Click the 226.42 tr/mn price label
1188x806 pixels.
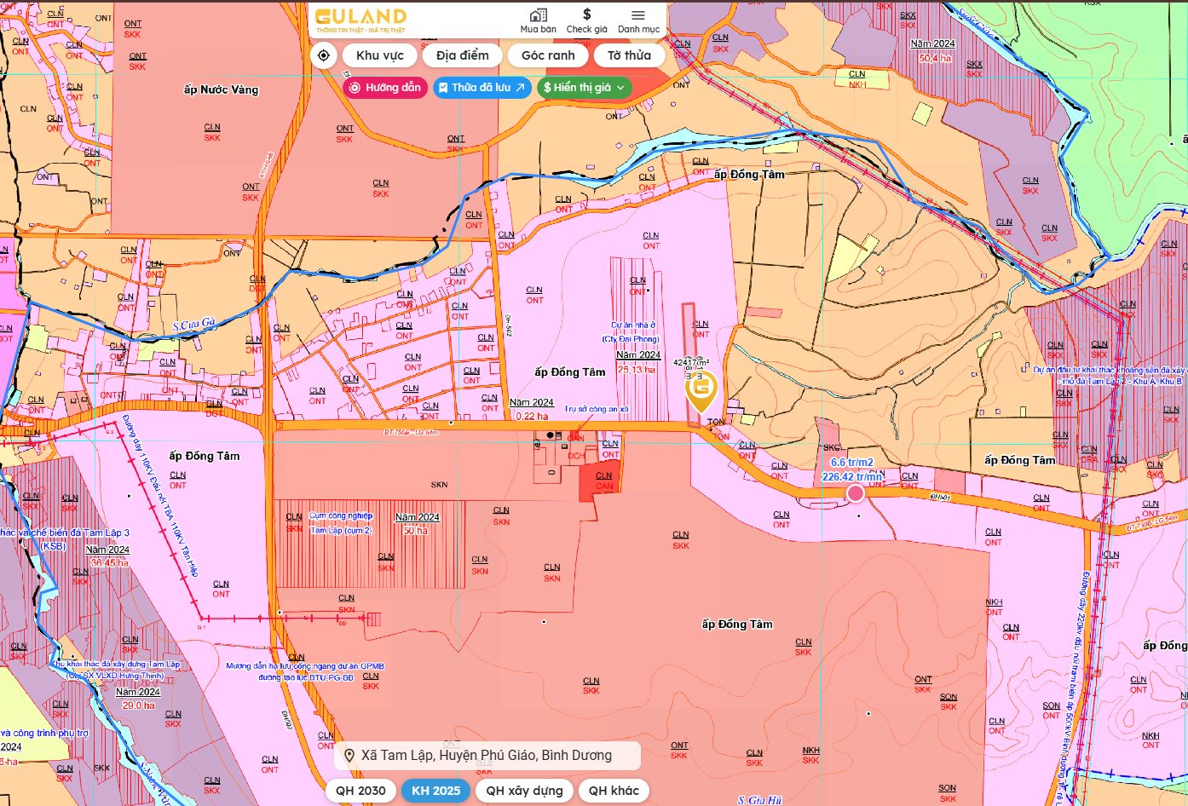pos(851,477)
